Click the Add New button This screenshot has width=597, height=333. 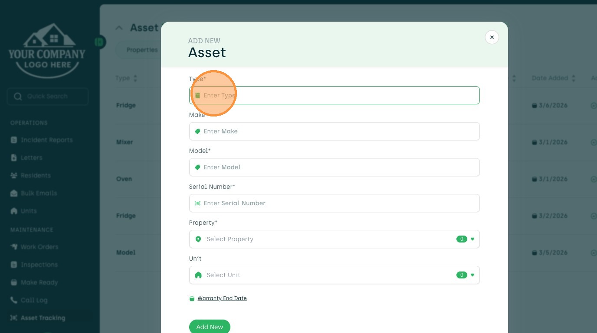coord(210,327)
